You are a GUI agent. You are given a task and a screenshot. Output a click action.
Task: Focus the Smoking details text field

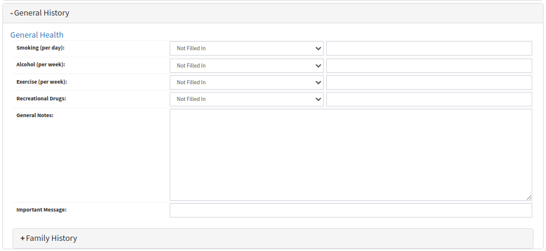pos(428,48)
